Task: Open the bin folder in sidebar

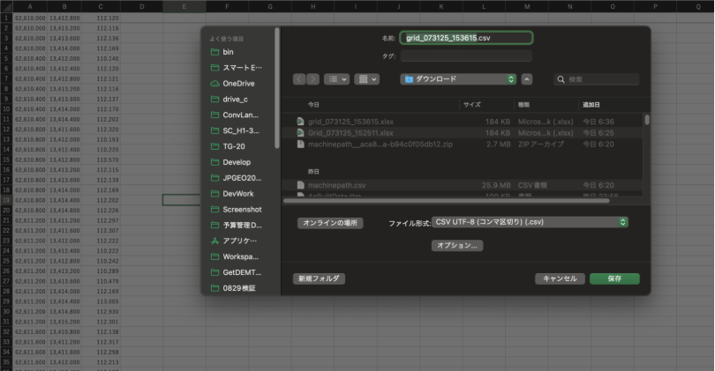Action: tap(228, 52)
